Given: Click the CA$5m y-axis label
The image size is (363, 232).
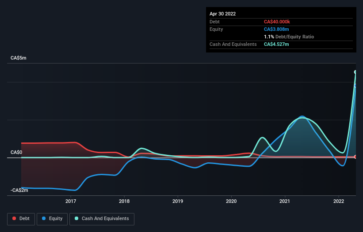Looking at the screenshot, I should 19,58.
